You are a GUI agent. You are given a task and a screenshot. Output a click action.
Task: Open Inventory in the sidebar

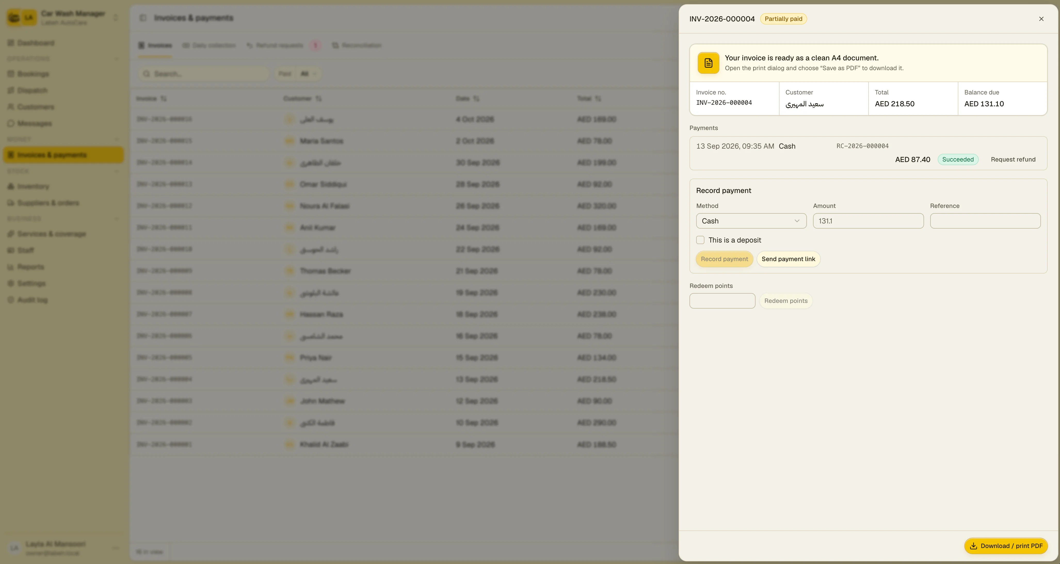(63, 186)
